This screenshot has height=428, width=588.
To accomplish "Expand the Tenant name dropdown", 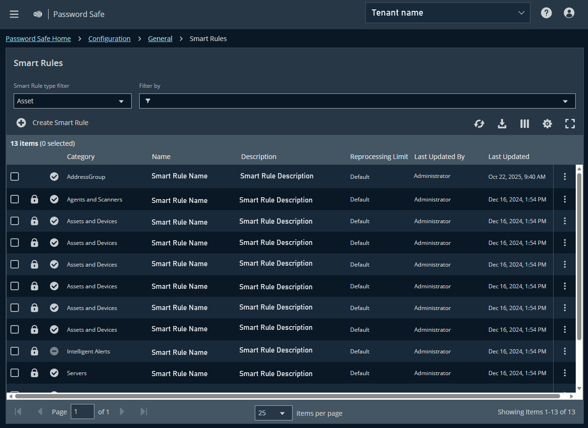I will coord(447,13).
